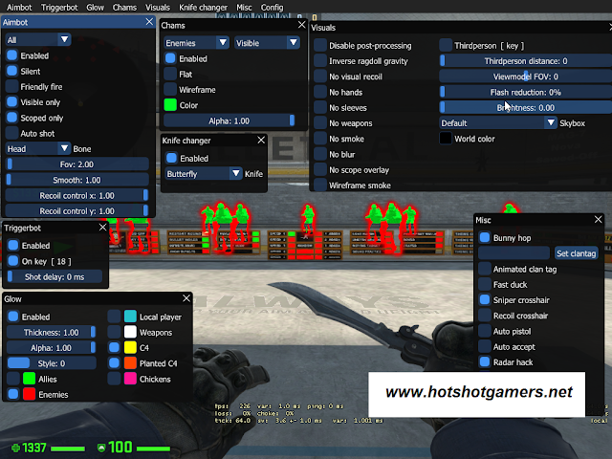Open the Knife changer menu
This screenshot has height=459, width=612.
tap(203, 8)
